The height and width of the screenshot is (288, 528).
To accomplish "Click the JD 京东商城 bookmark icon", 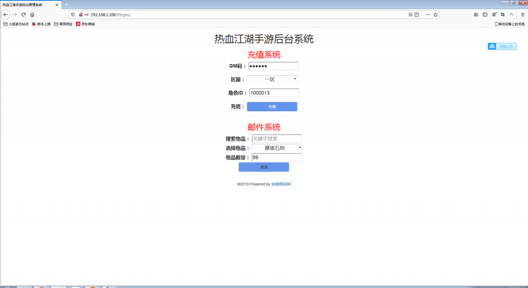I will (x=78, y=24).
